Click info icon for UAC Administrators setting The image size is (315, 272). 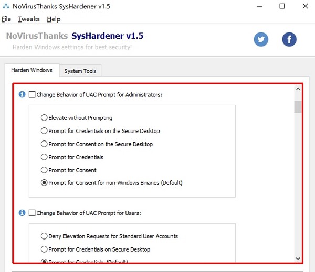click(x=22, y=94)
